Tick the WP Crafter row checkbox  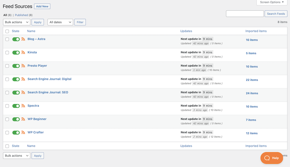click(7, 133)
